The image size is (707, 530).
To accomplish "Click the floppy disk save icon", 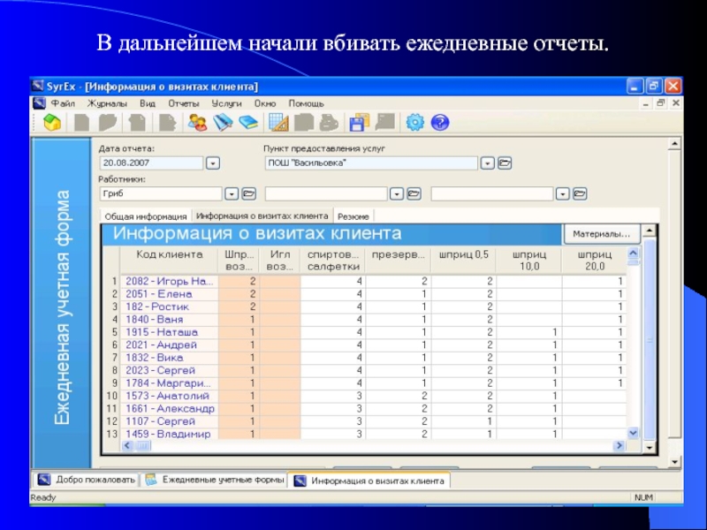I will tap(358, 123).
